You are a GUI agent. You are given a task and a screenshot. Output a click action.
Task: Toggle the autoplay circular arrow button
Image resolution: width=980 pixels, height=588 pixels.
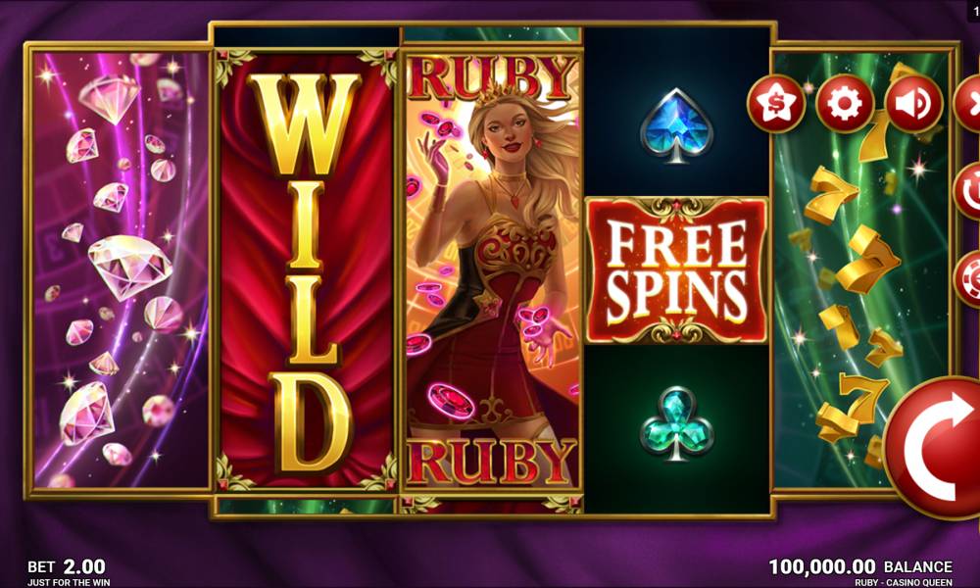coord(967,190)
